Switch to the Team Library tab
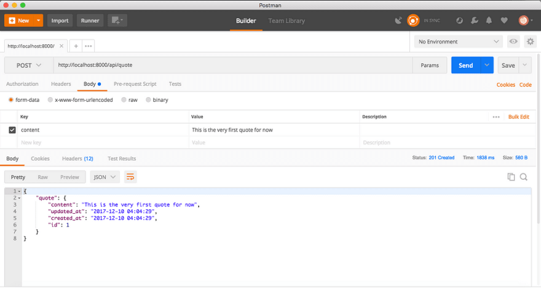This screenshot has width=541, height=288. [286, 21]
